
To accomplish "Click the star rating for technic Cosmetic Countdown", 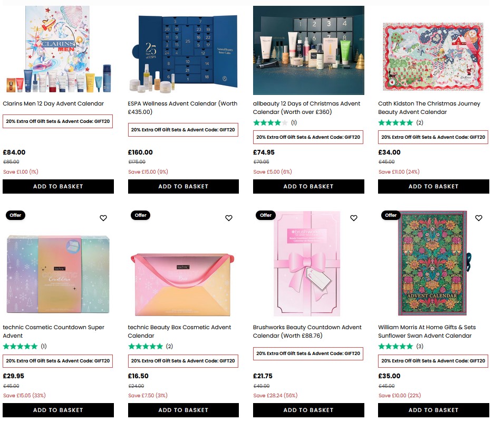I will click(21, 347).
